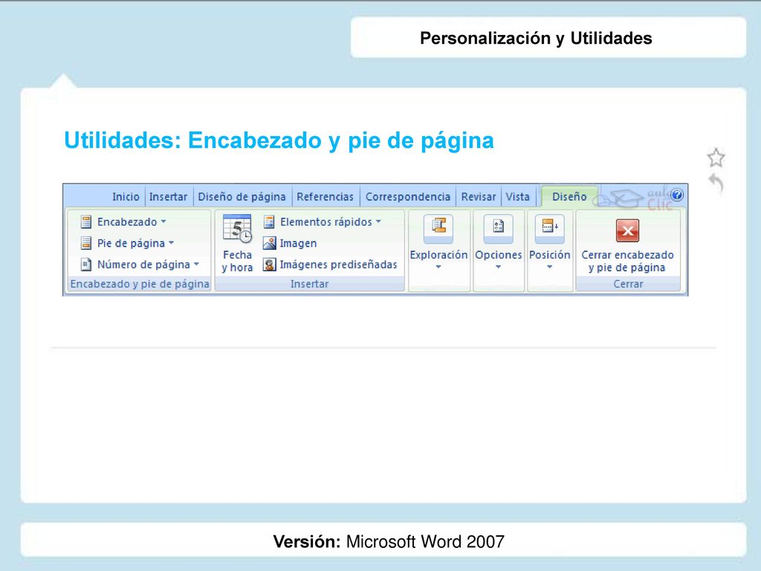Click Imágenes prediseñadas label
761x571 pixels.
pyautogui.click(x=338, y=265)
